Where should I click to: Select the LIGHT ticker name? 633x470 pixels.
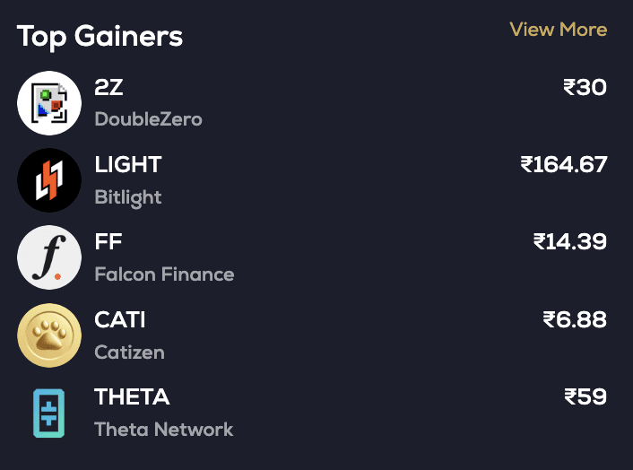click(x=128, y=164)
